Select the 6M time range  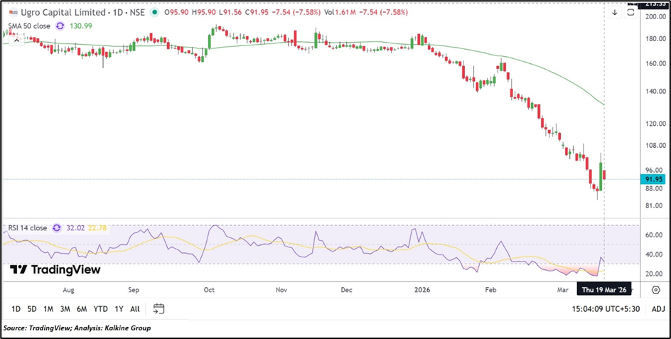[82, 309]
